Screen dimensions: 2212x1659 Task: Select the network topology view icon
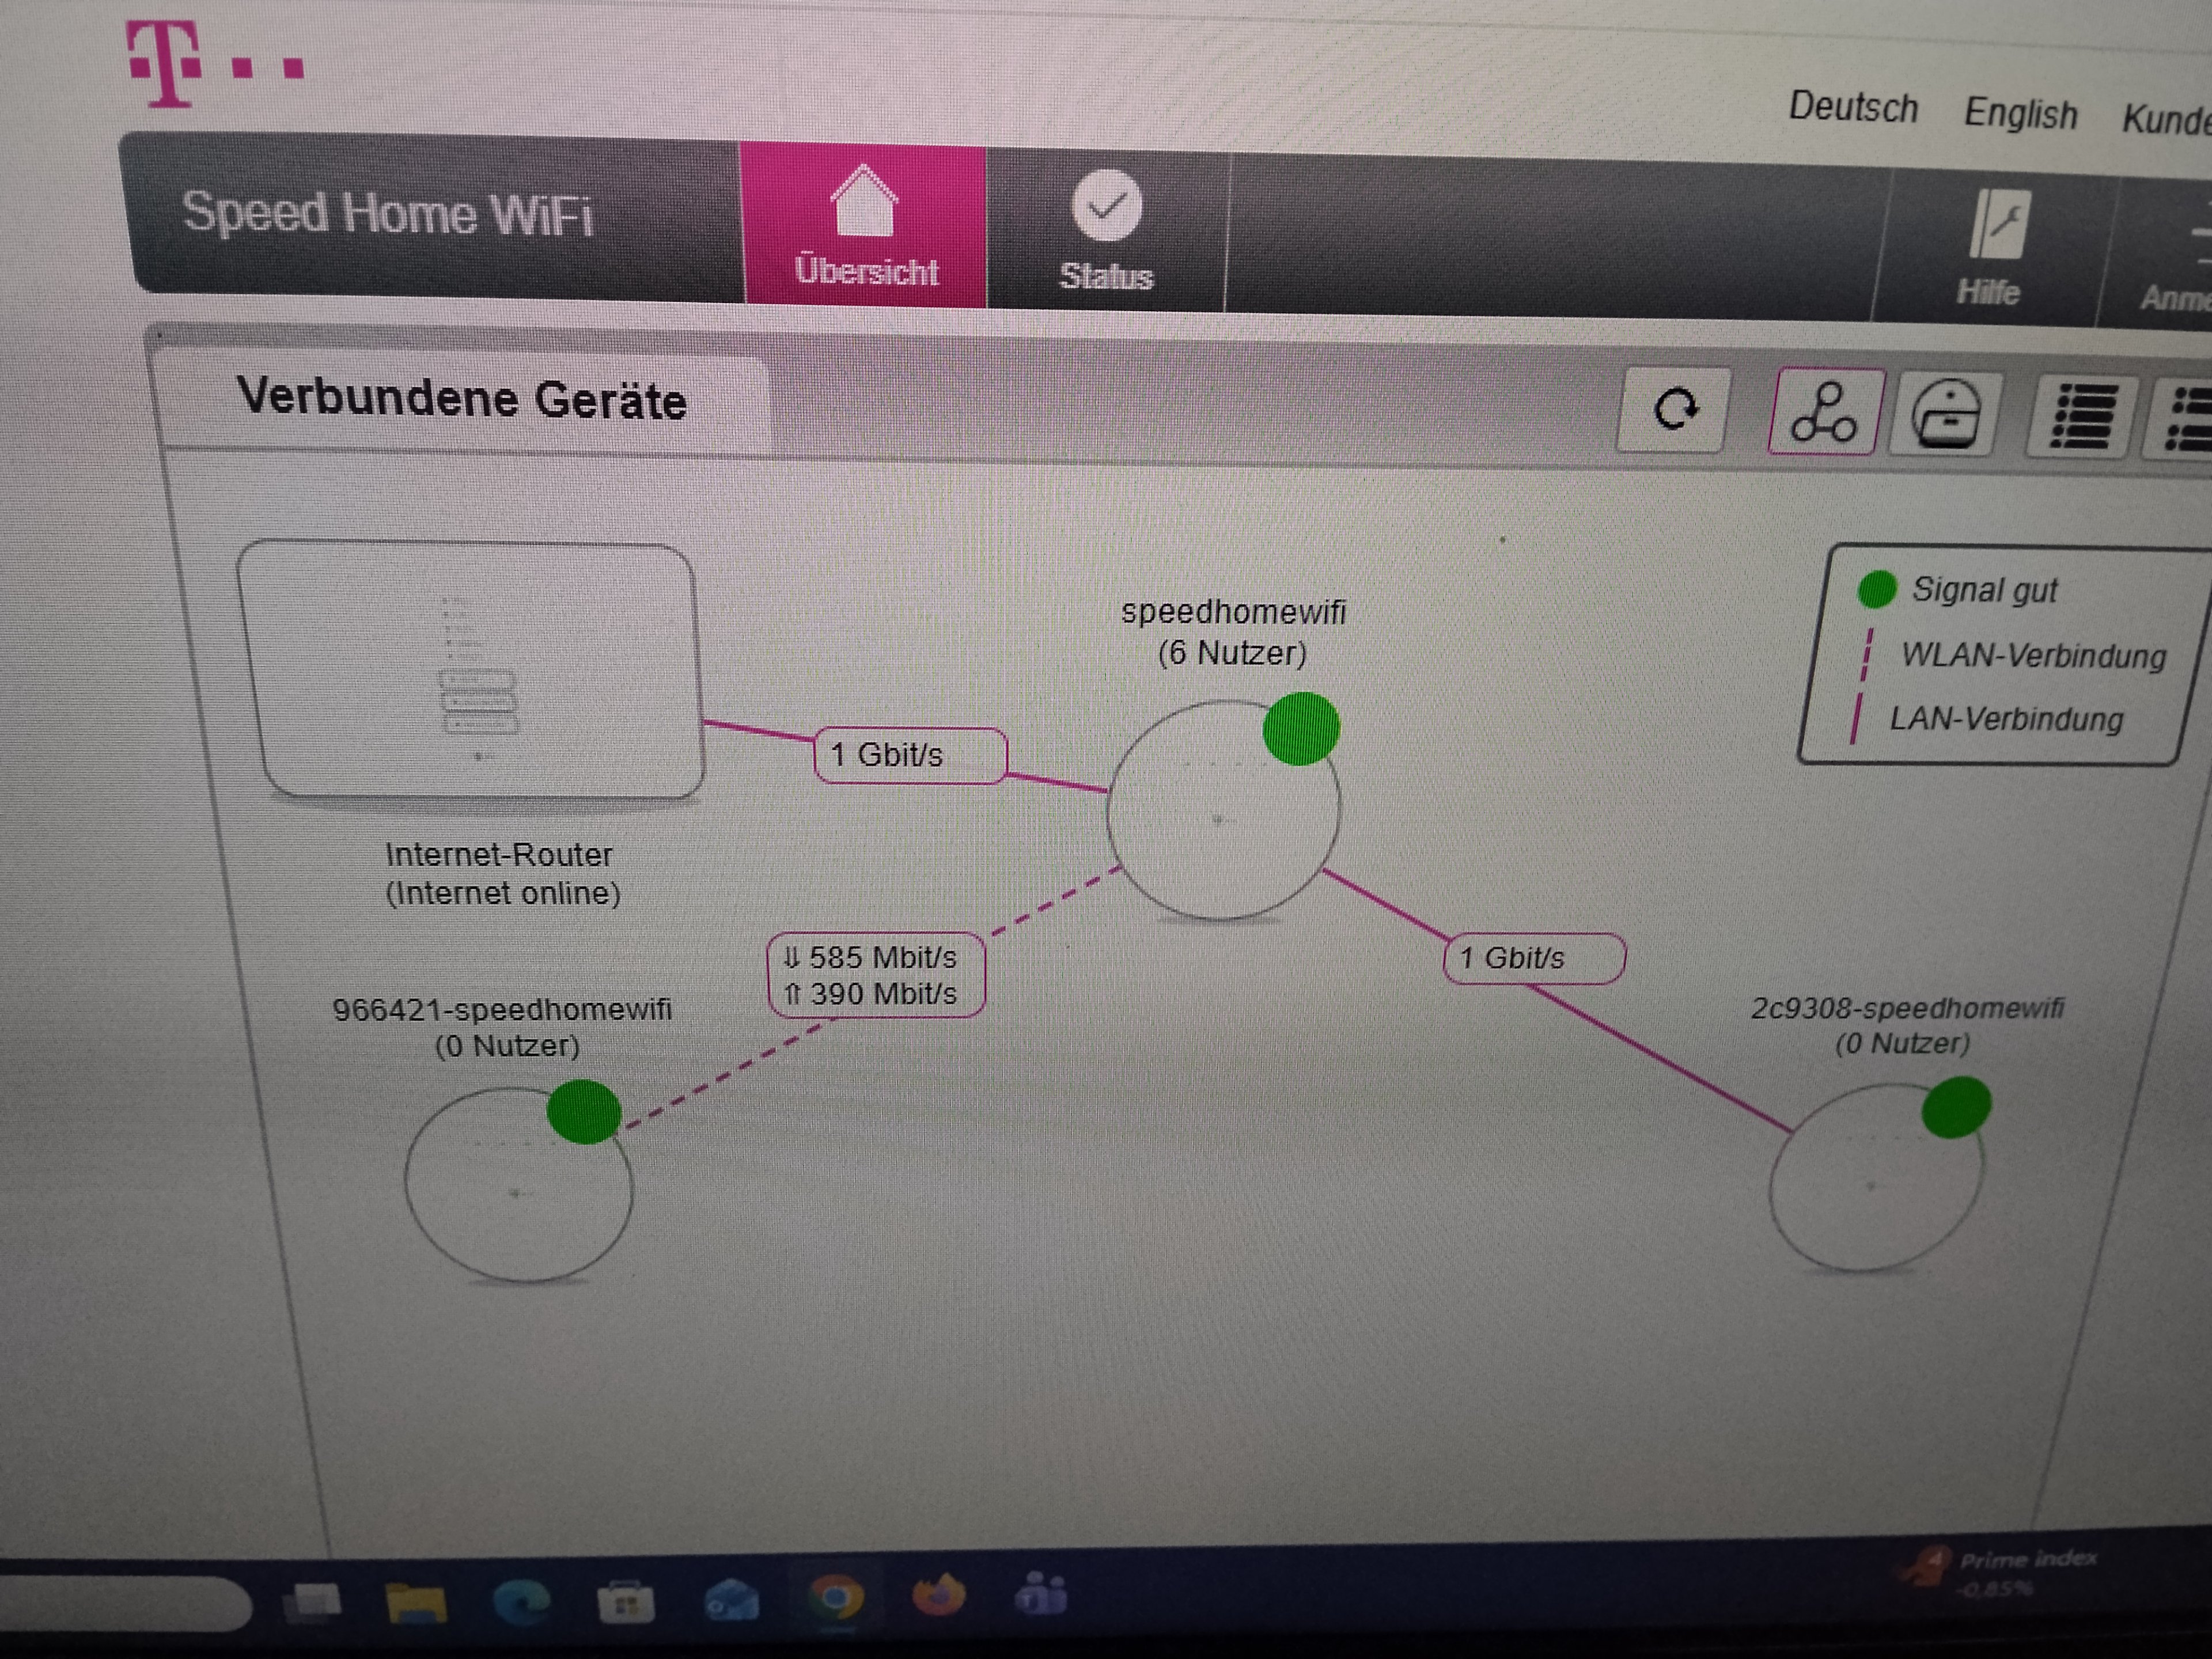tap(1824, 412)
